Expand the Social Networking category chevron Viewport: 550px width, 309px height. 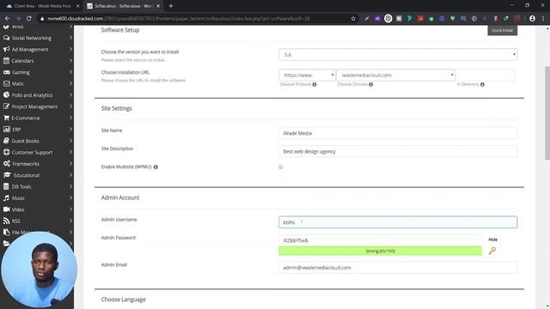70,38
